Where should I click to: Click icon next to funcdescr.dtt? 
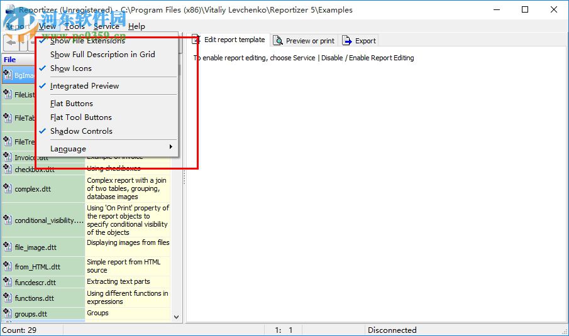tap(8, 281)
